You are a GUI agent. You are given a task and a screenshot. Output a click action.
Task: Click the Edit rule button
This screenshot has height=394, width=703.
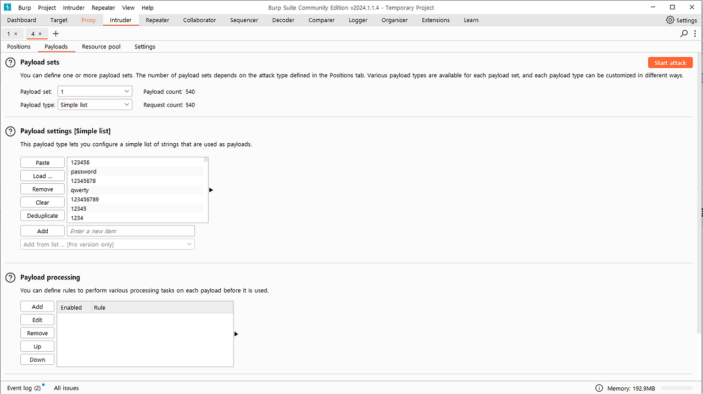37,320
